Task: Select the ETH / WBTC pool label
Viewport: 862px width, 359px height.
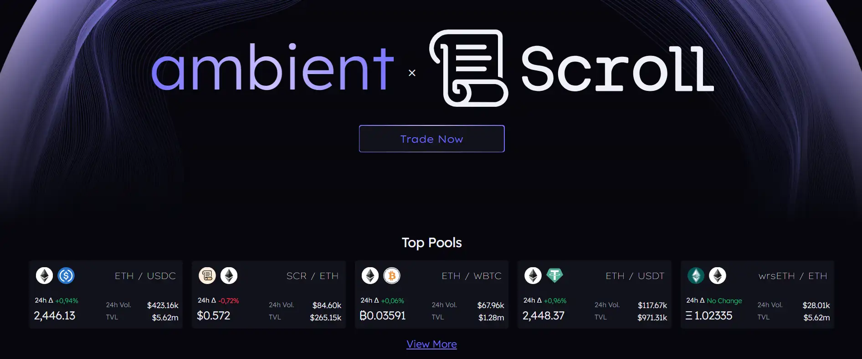Action: pyautogui.click(x=471, y=276)
